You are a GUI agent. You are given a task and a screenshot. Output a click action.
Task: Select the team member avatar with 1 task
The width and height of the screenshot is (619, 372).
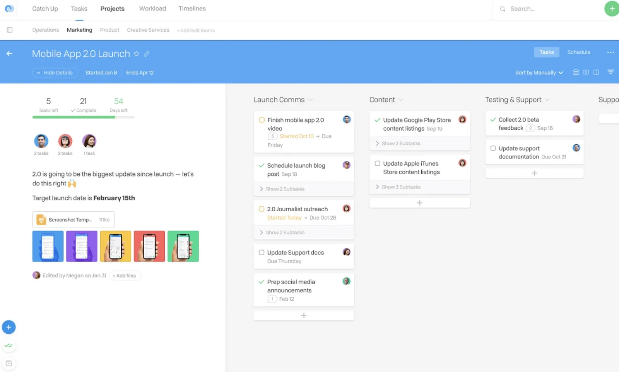point(89,141)
